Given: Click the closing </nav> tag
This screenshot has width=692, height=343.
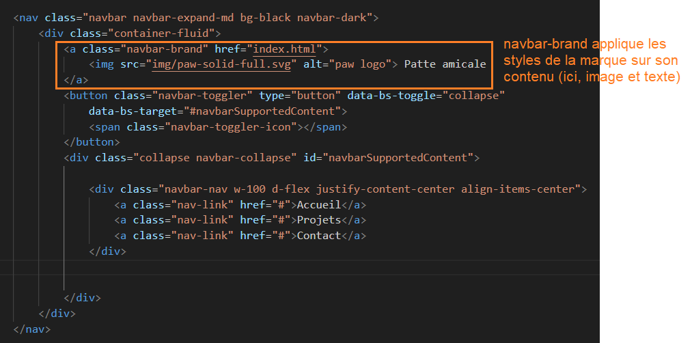Looking at the screenshot, I should click(x=31, y=329).
